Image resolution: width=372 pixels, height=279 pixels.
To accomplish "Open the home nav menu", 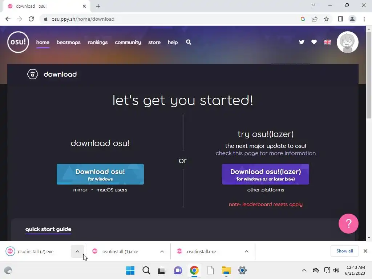I will click(43, 42).
